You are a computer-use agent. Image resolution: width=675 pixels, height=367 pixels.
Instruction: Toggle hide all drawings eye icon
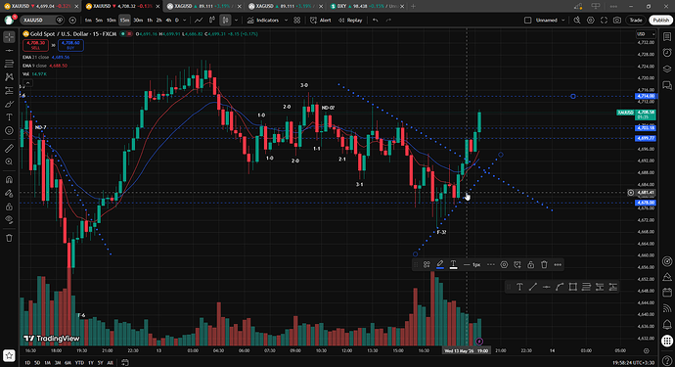(9, 219)
